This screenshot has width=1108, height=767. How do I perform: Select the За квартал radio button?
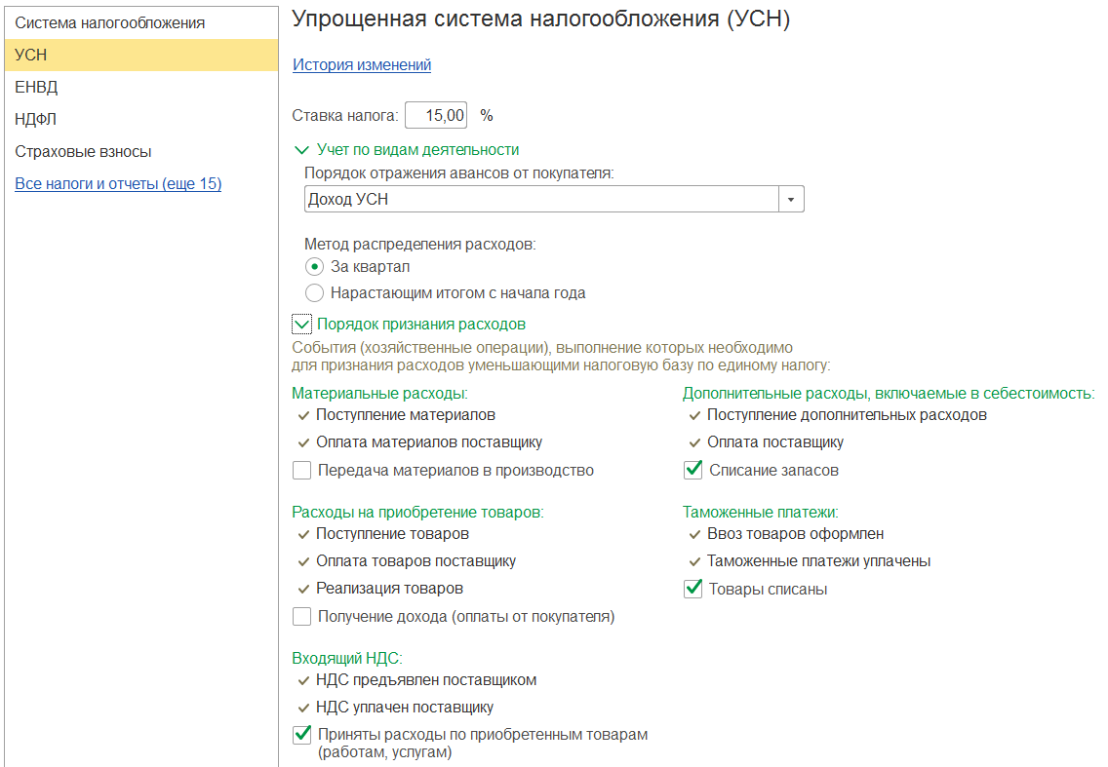pos(314,266)
